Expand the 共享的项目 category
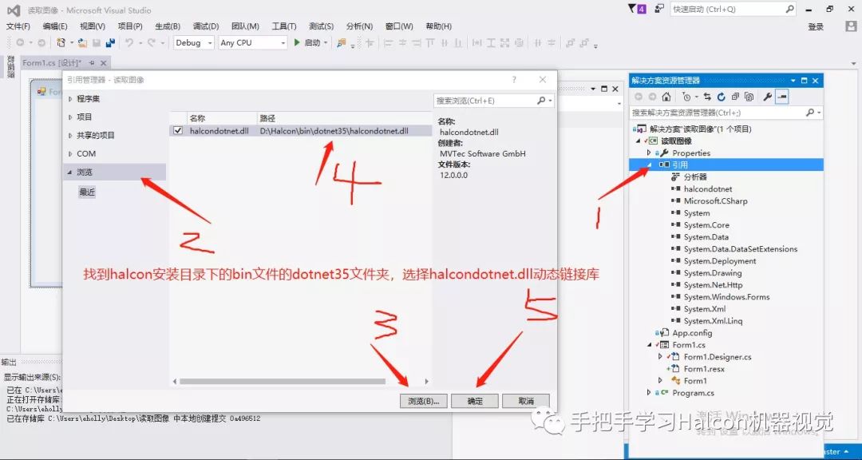Image resolution: width=862 pixels, height=460 pixels. click(69, 135)
